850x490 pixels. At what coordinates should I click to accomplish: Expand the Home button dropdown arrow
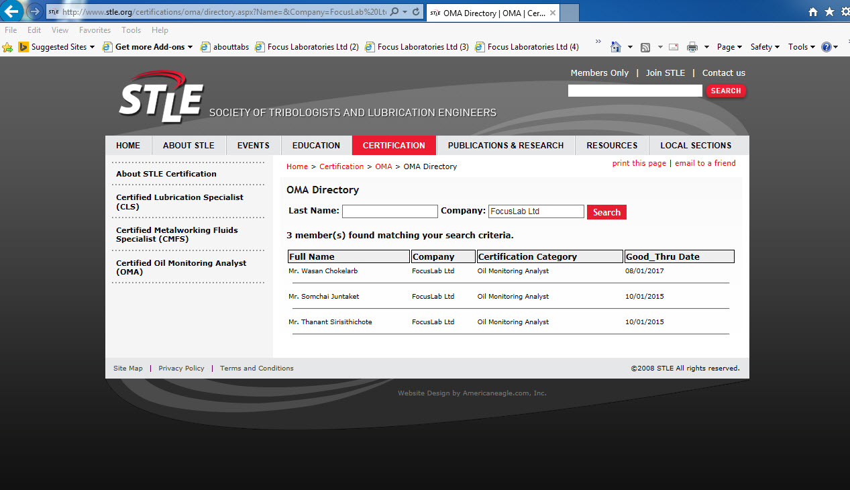point(630,47)
